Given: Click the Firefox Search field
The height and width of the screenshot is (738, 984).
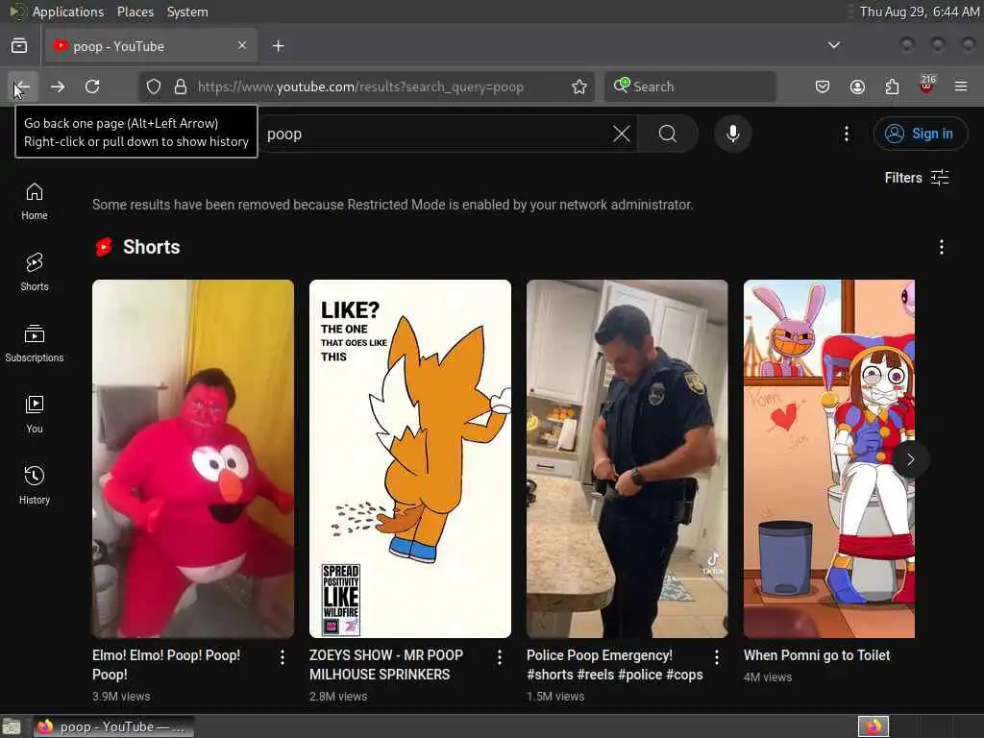Looking at the screenshot, I should [x=690, y=86].
